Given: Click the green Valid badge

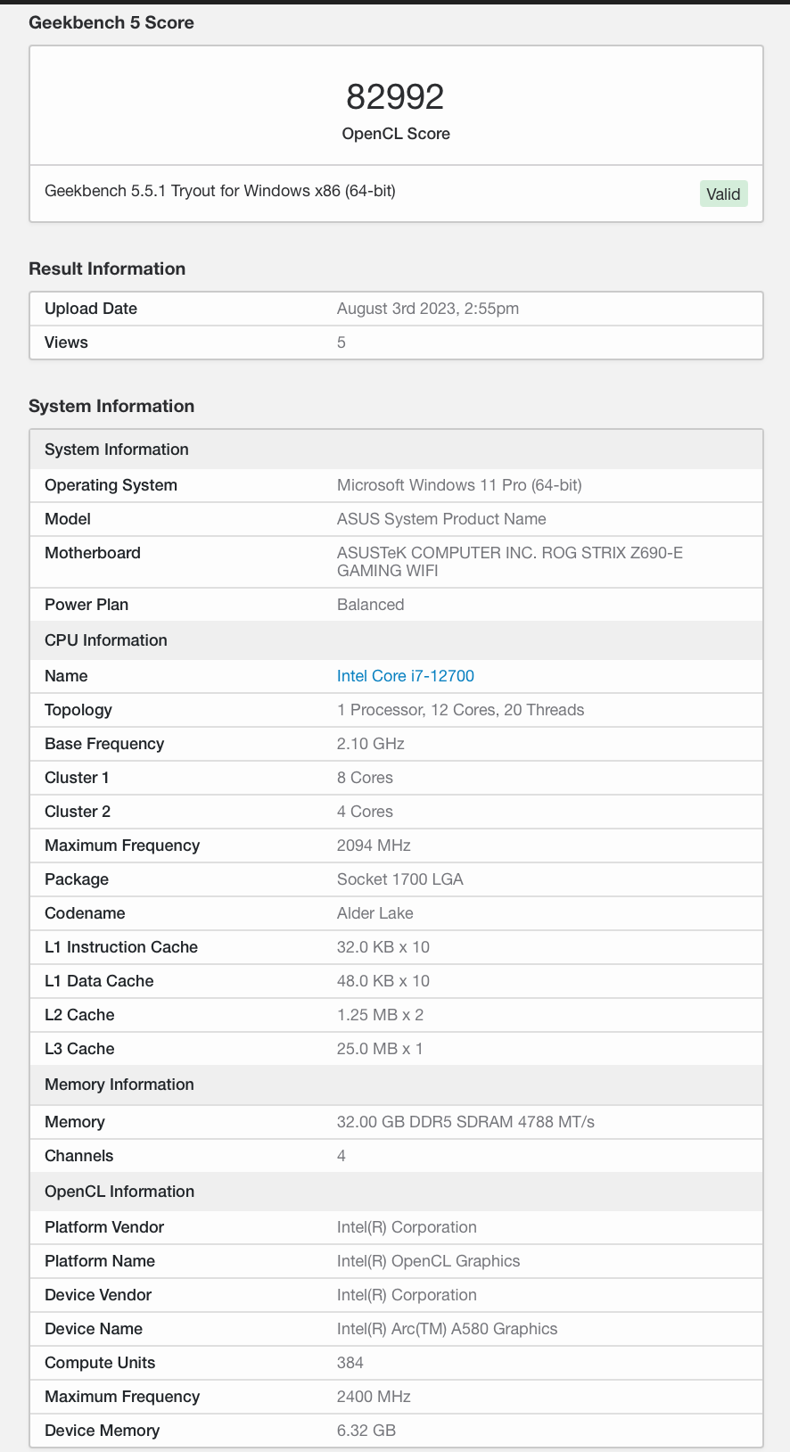Looking at the screenshot, I should [723, 194].
